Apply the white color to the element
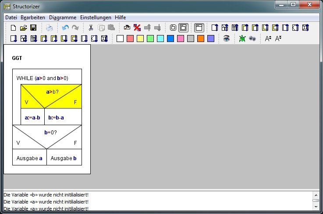This screenshot has width=323, height=214. [x=120, y=39]
